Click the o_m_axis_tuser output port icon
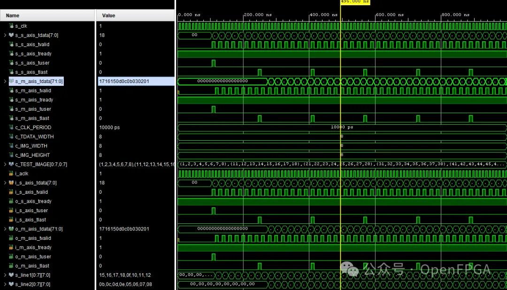The width and height of the screenshot is (507, 290). [11, 256]
